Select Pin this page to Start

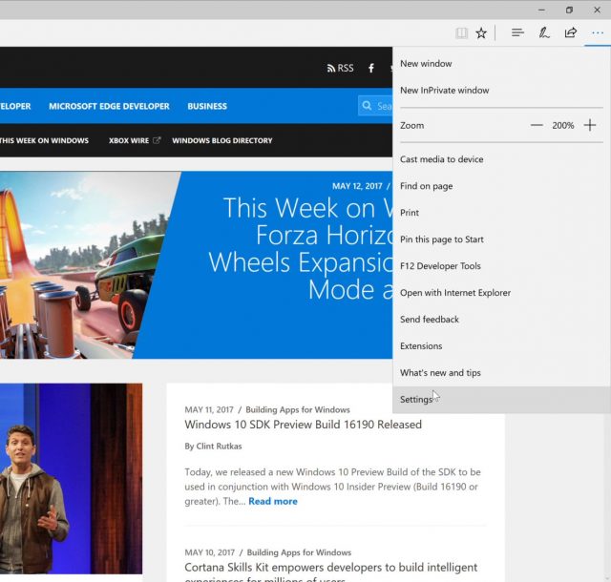(x=501, y=239)
